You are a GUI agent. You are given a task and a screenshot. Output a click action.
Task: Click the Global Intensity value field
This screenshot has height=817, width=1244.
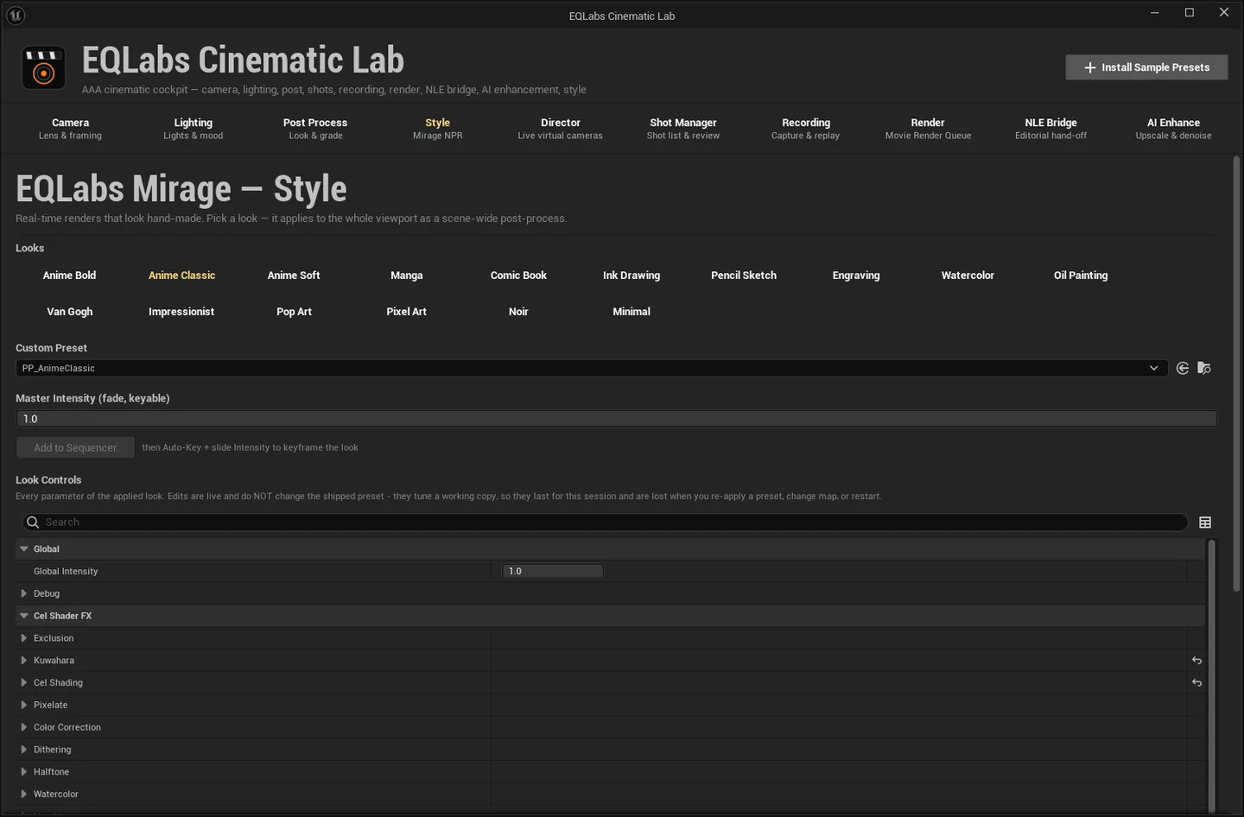(553, 572)
